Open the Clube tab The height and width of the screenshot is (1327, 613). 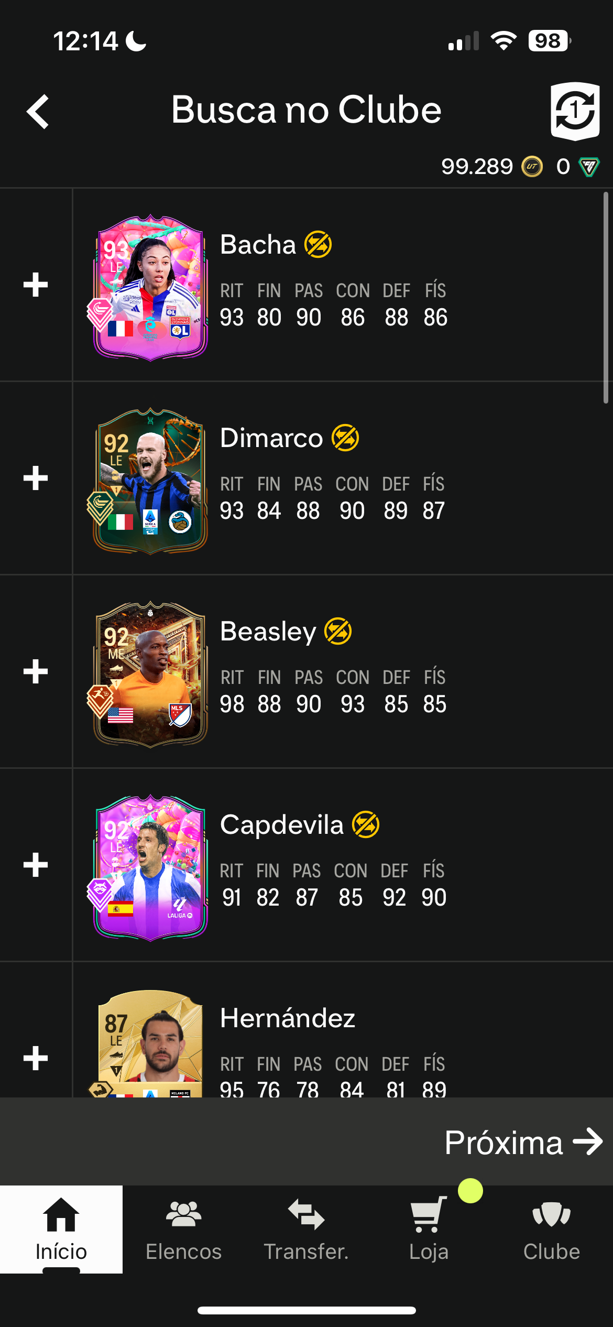pyautogui.click(x=551, y=1230)
